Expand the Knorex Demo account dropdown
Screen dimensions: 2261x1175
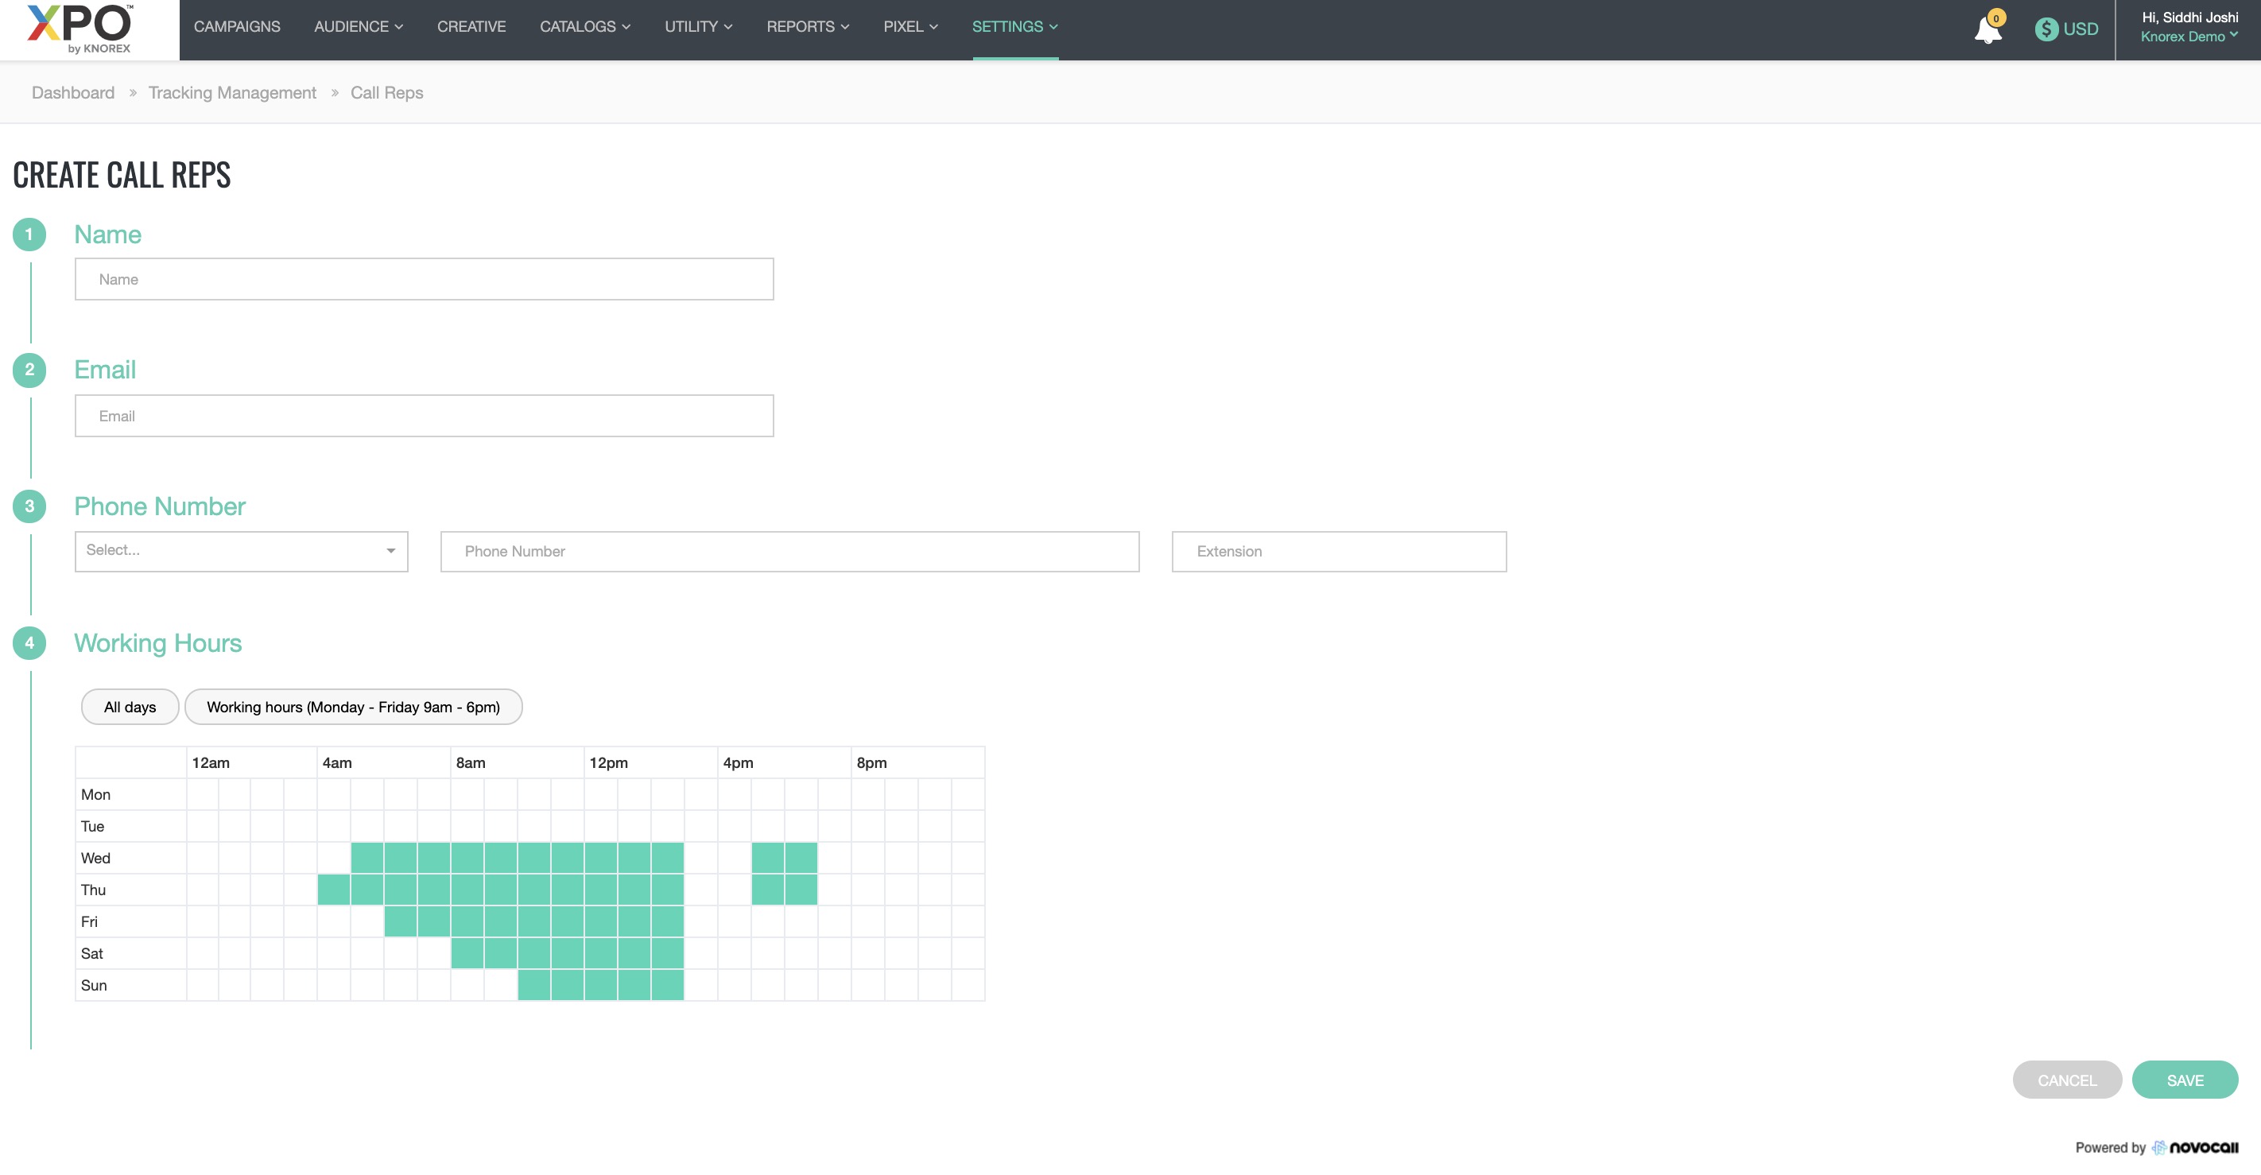coord(2188,37)
